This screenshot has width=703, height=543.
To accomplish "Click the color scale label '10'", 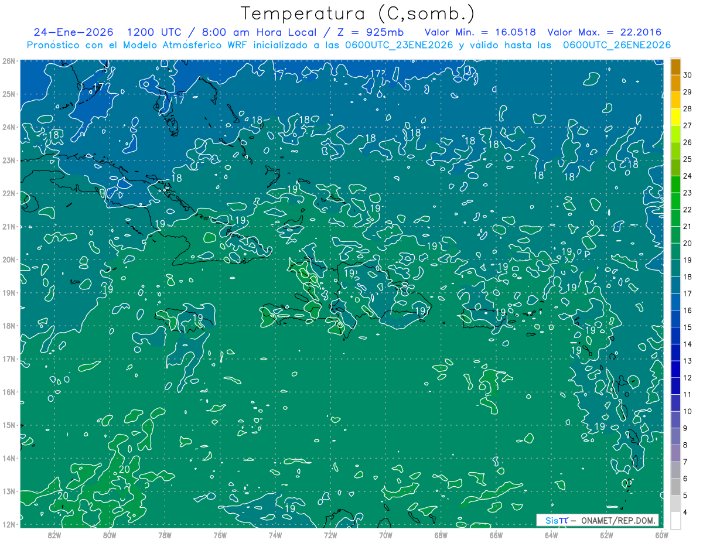I will (x=687, y=411).
